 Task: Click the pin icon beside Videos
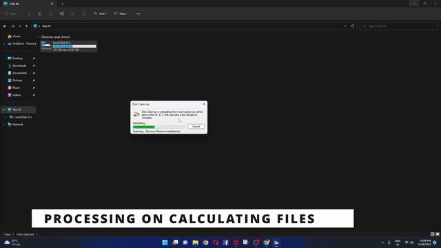[34, 95]
